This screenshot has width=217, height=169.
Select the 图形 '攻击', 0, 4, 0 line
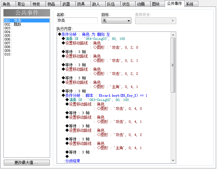click(120, 109)
